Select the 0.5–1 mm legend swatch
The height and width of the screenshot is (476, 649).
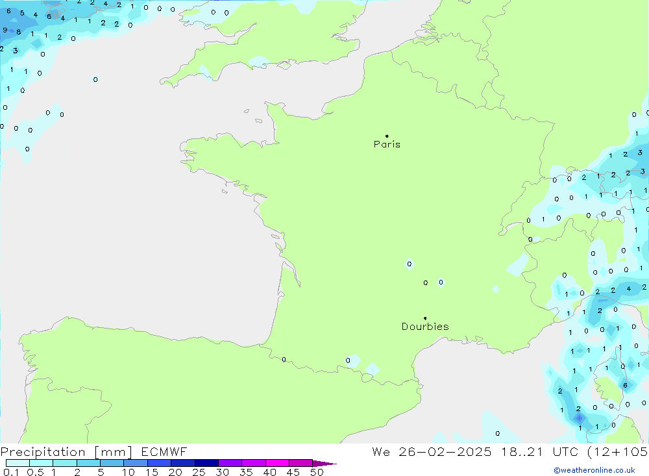[42, 463]
